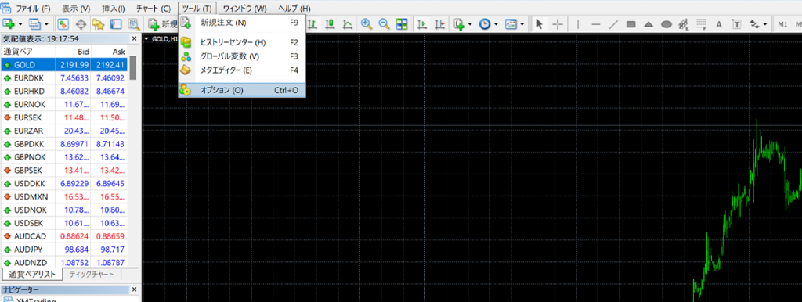Click the Tile Windows icon
Image resolution: width=802 pixels, height=302 pixels.
[402, 24]
